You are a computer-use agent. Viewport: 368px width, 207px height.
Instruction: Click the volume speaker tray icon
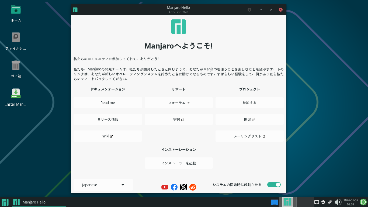(x=338, y=202)
